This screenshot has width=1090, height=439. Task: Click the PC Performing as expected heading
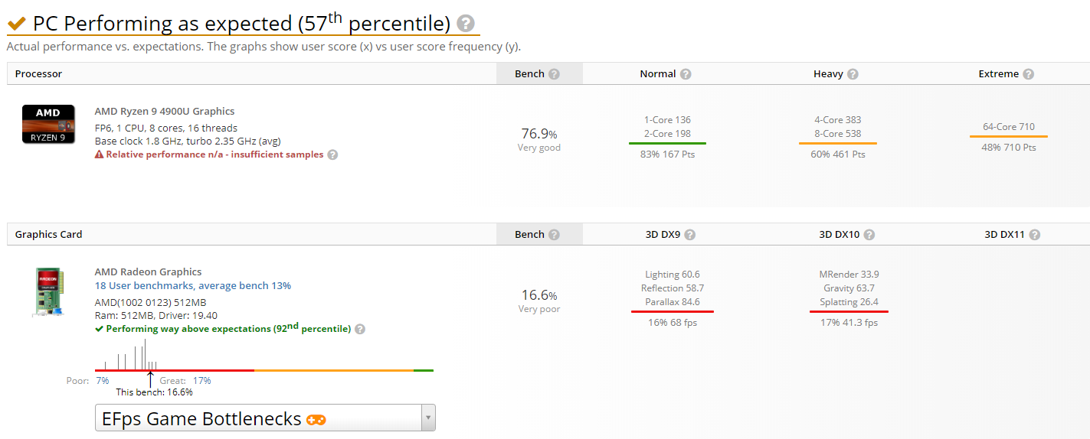point(241,24)
